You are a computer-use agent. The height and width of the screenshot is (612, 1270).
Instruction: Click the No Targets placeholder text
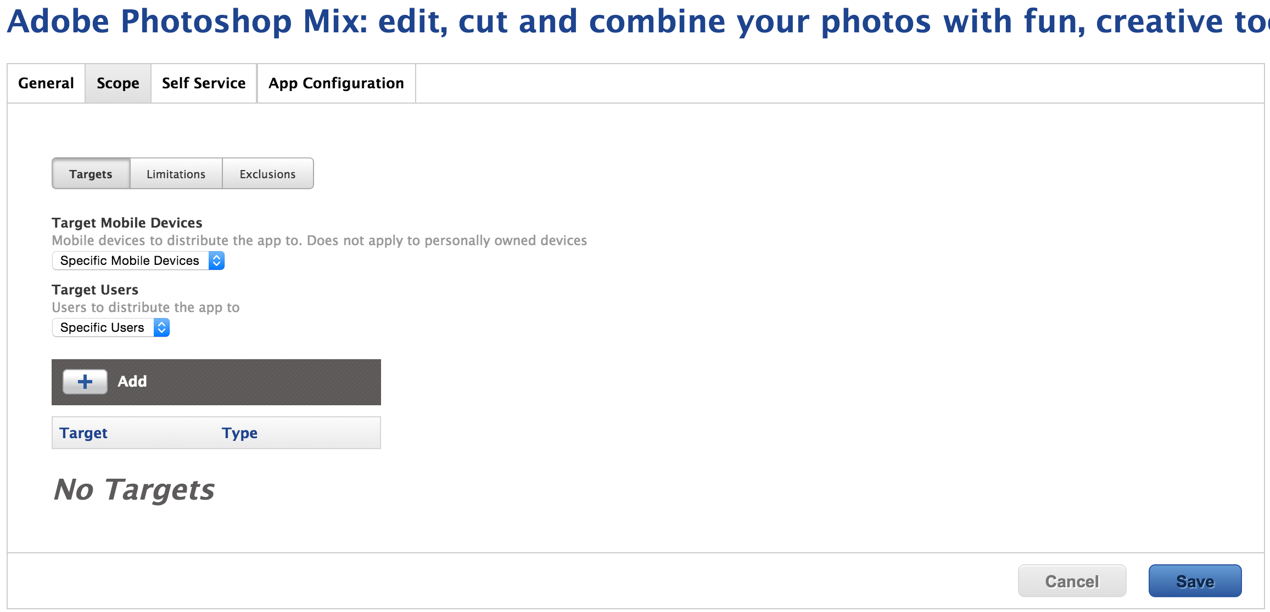click(x=134, y=490)
